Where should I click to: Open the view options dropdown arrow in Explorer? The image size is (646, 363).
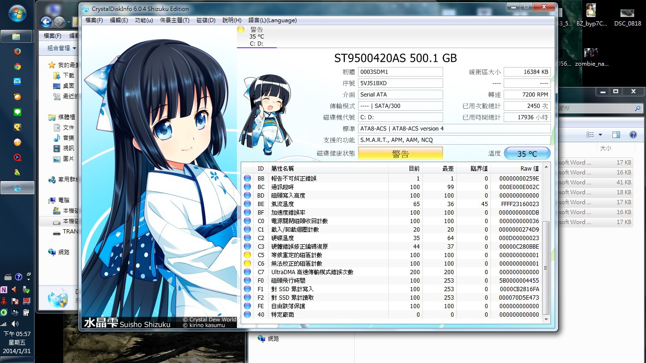click(600, 135)
